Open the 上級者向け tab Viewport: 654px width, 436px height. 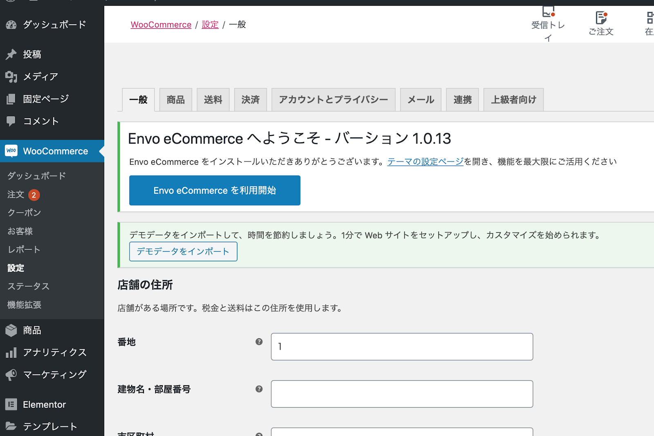pyautogui.click(x=513, y=99)
